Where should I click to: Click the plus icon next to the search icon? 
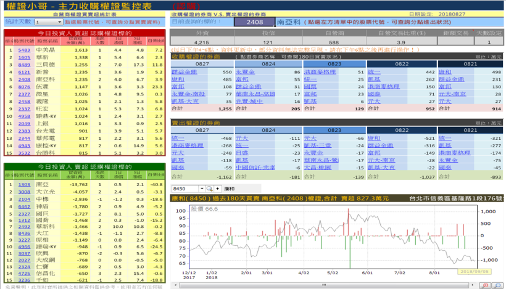pyautogui.click(x=217, y=189)
